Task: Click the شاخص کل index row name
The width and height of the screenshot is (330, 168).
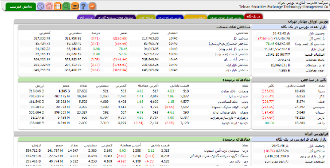Action: coord(241,39)
